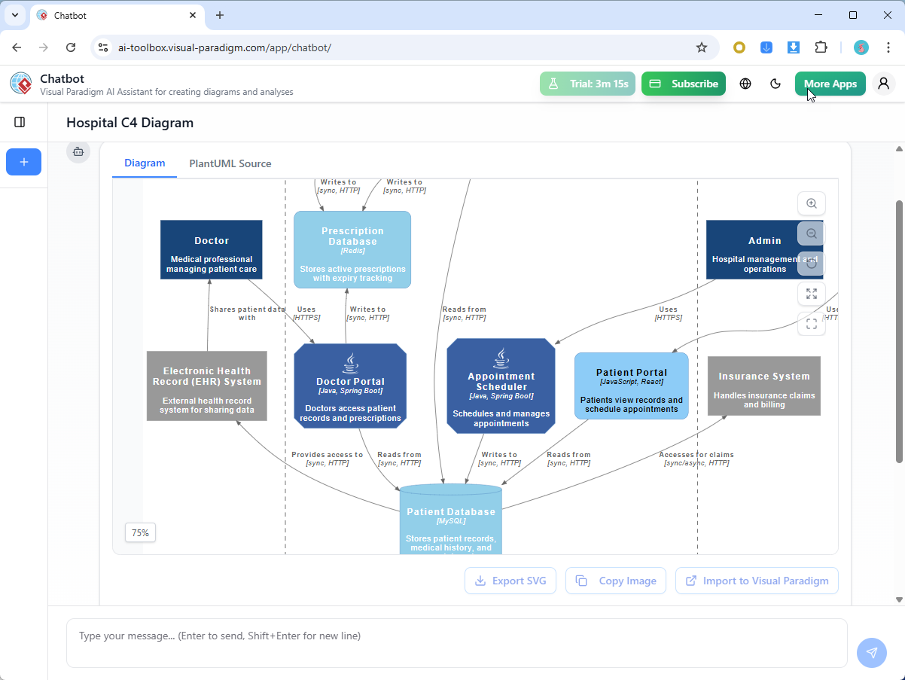The image size is (905, 680).
Task: Fit the diagram to the viewport
Action: (x=812, y=324)
